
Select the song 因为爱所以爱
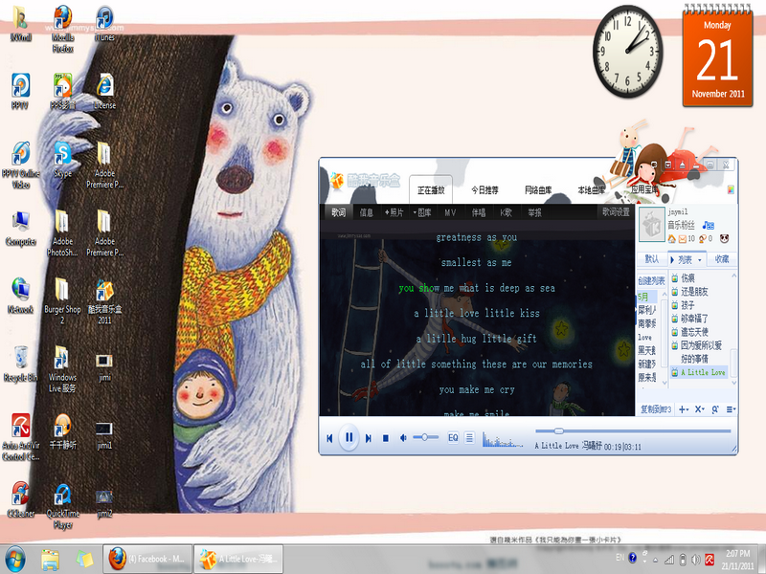coord(701,345)
